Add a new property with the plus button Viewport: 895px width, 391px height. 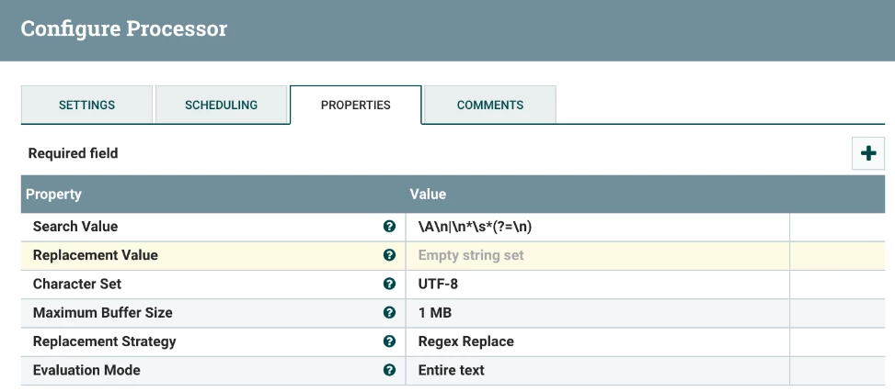tap(868, 153)
